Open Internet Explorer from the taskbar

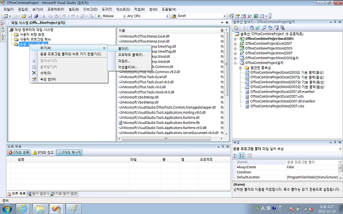pyautogui.click(x=23, y=209)
